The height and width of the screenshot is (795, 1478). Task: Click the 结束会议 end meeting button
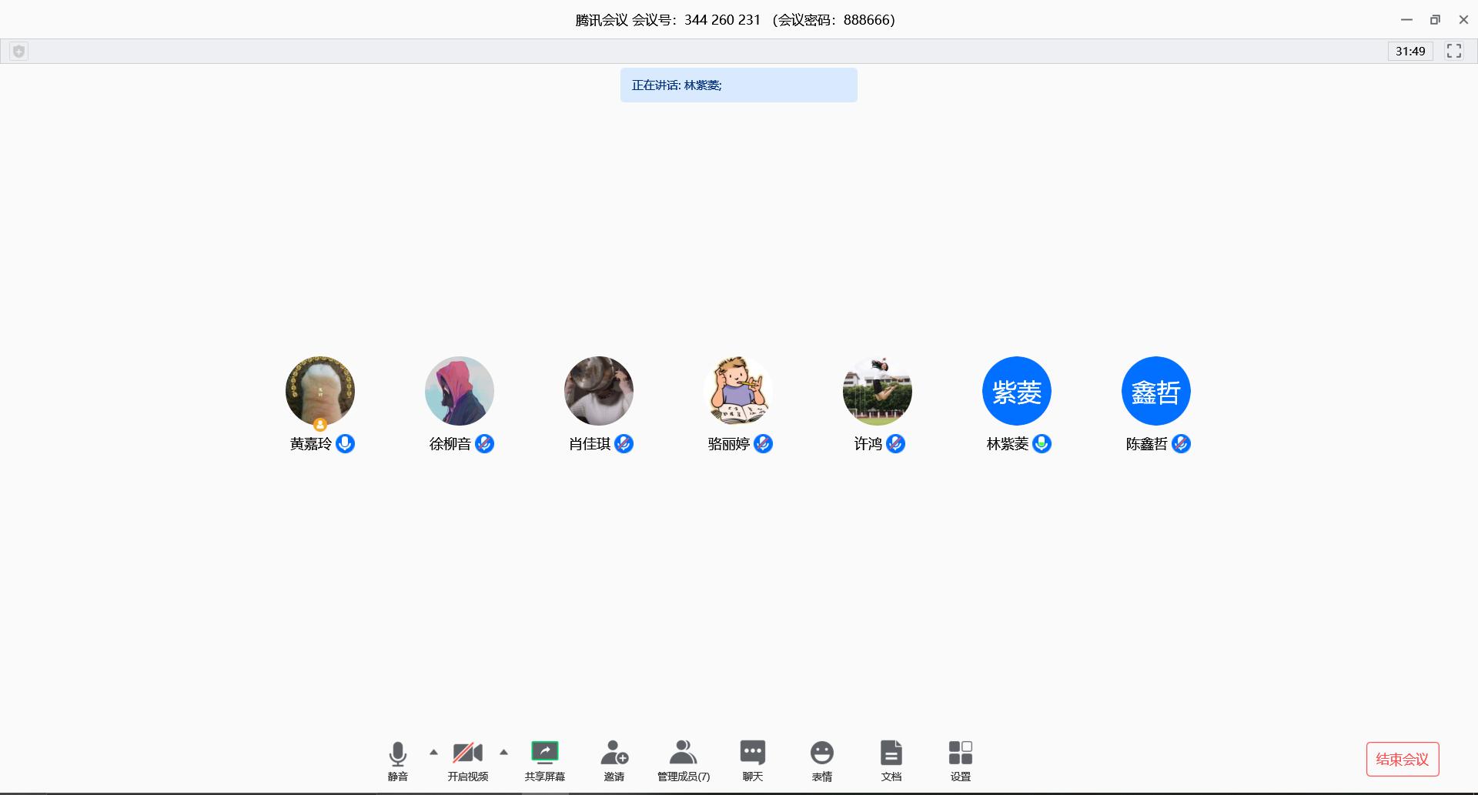[x=1402, y=760]
